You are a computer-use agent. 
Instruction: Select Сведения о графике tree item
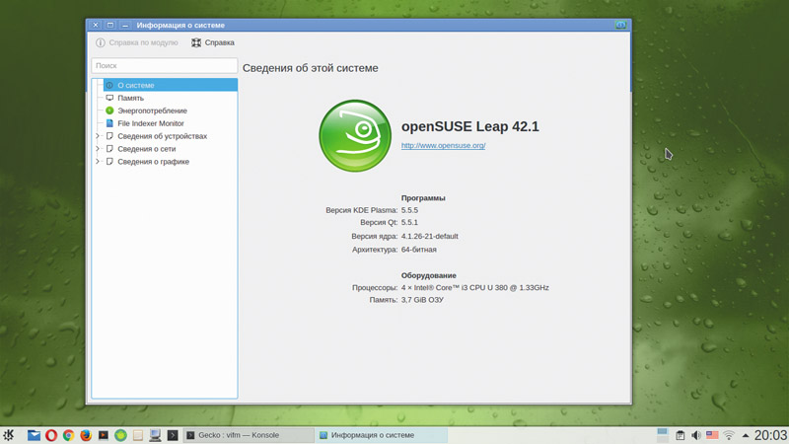[x=153, y=162]
